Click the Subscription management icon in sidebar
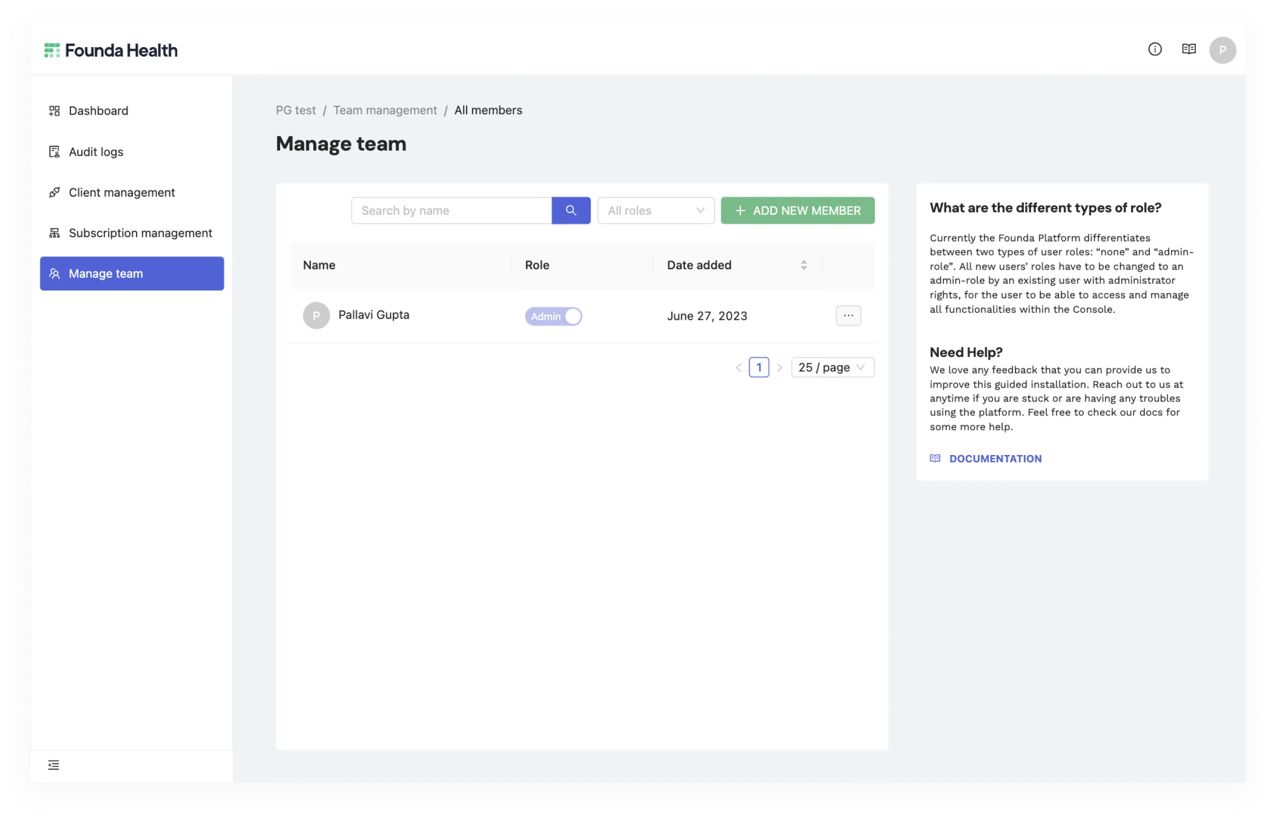This screenshot has width=1276, height=821. point(54,233)
